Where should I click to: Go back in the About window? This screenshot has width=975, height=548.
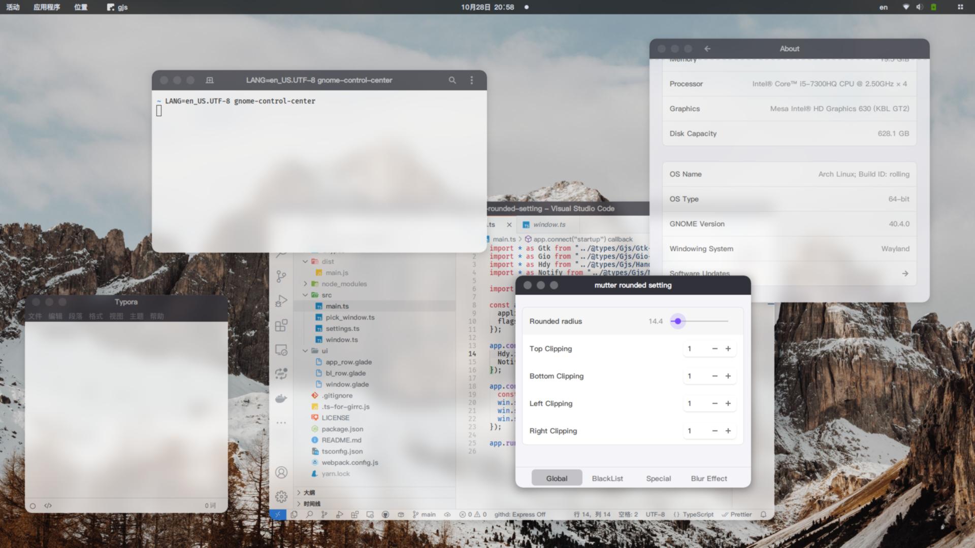[707, 49]
